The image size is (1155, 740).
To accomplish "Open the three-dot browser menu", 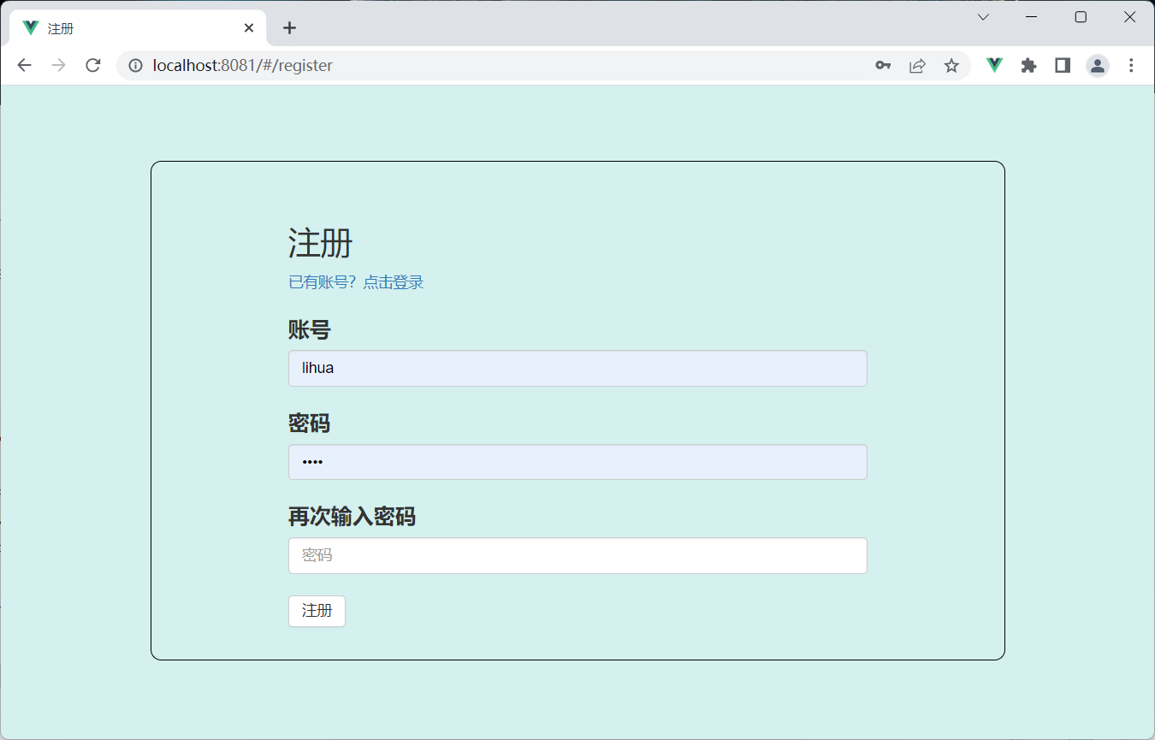I will pyautogui.click(x=1131, y=65).
